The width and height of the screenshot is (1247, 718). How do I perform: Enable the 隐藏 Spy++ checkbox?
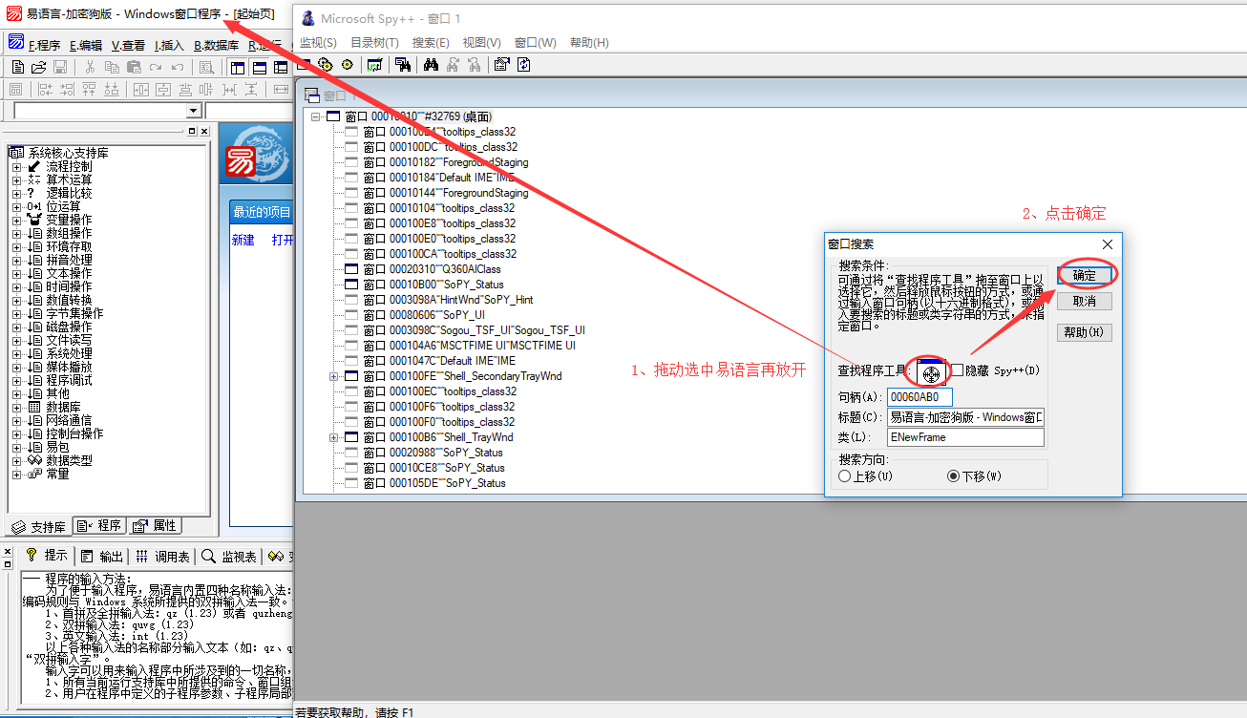pyautogui.click(x=958, y=370)
